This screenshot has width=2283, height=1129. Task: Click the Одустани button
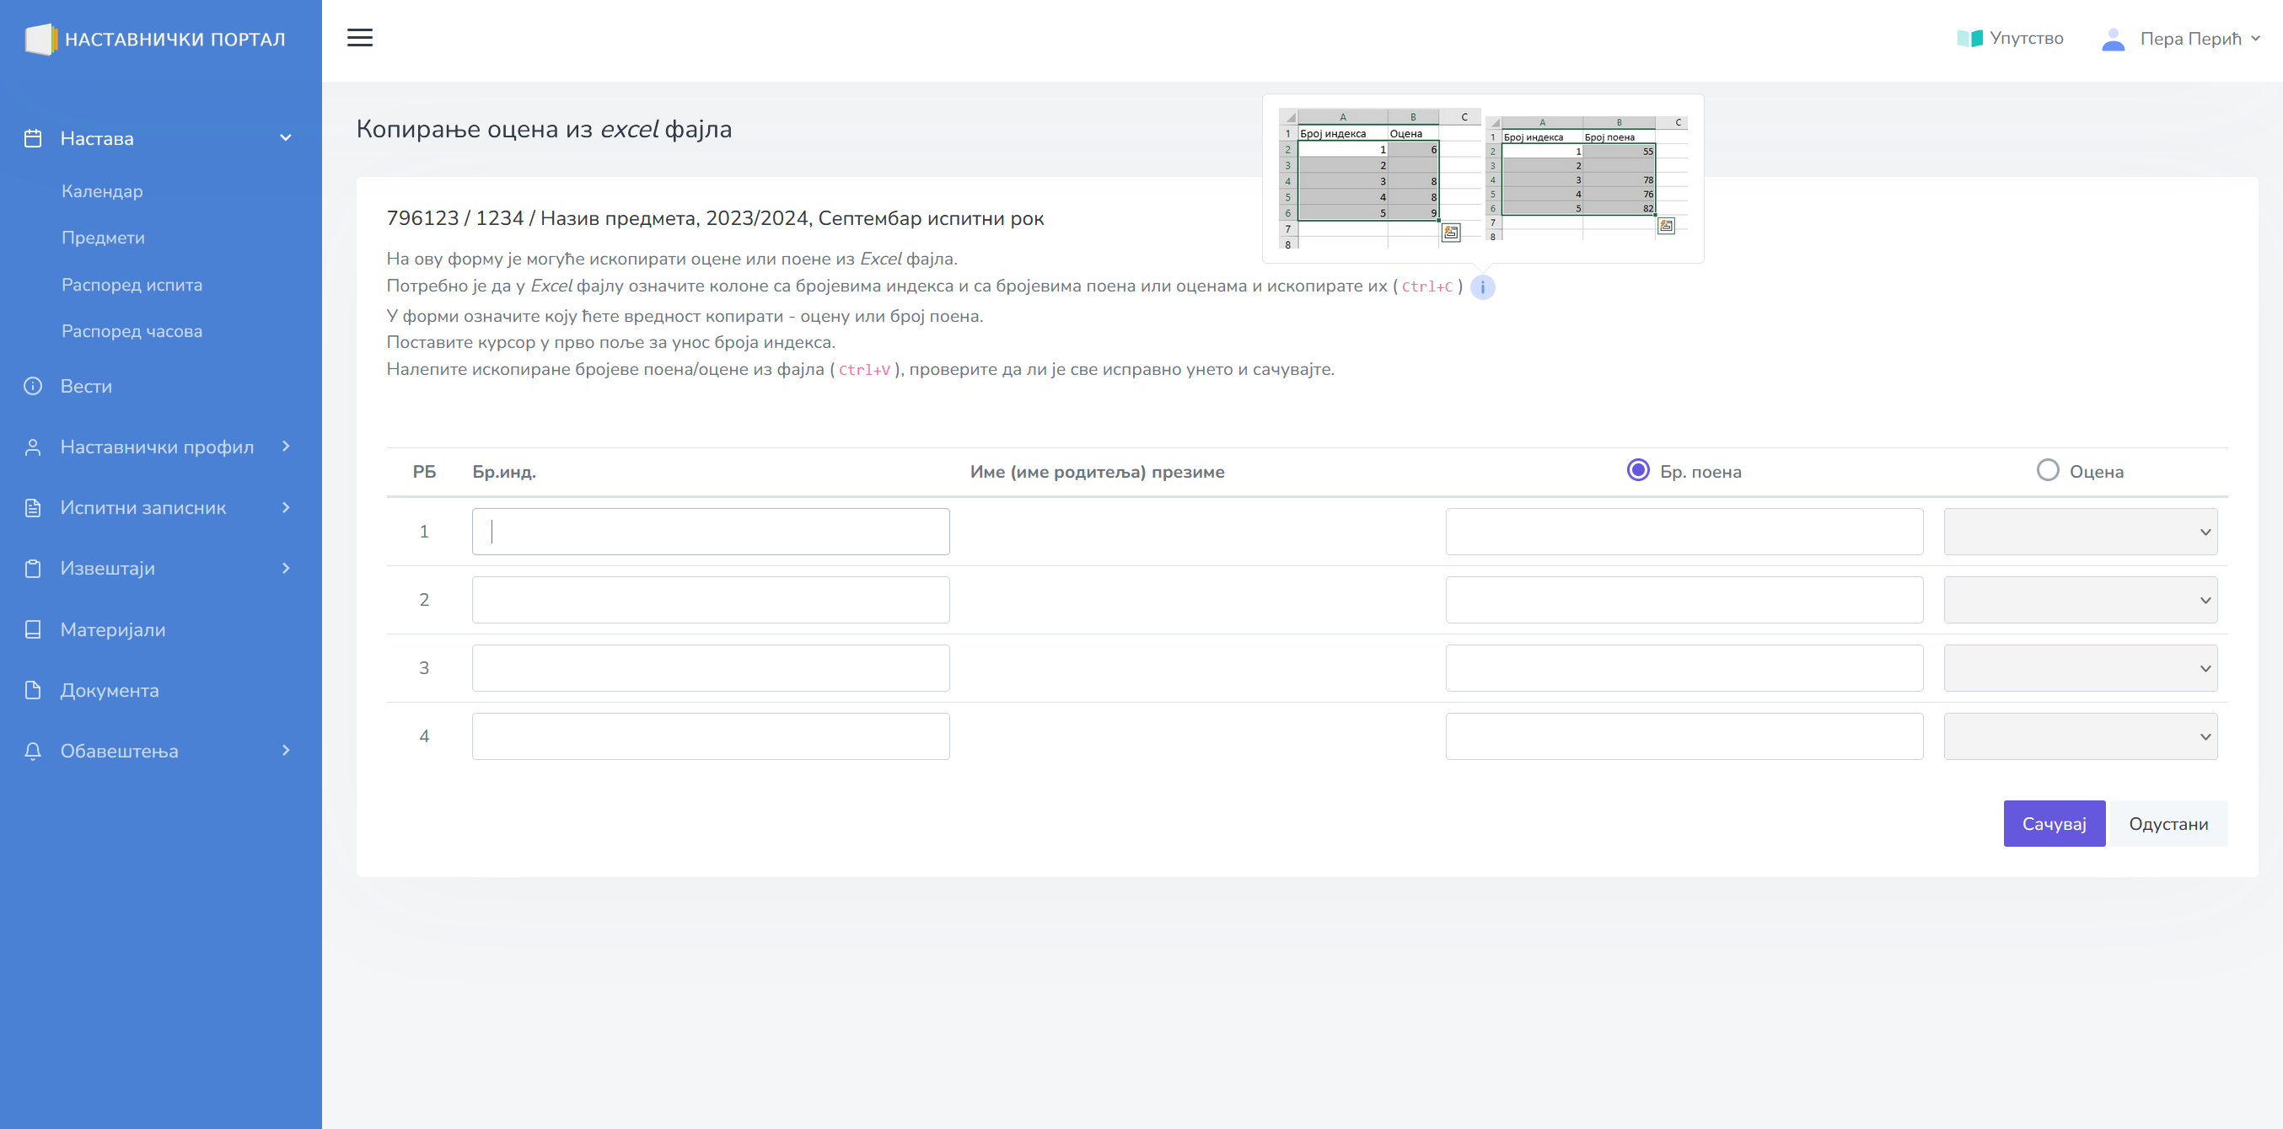coord(2167,823)
